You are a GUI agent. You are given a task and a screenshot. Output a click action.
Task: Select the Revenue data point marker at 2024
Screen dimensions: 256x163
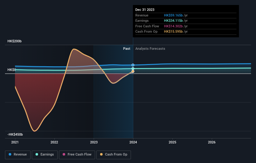coord(133,65)
